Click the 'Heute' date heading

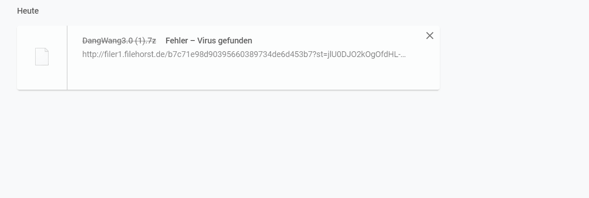pyautogui.click(x=28, y=11)
